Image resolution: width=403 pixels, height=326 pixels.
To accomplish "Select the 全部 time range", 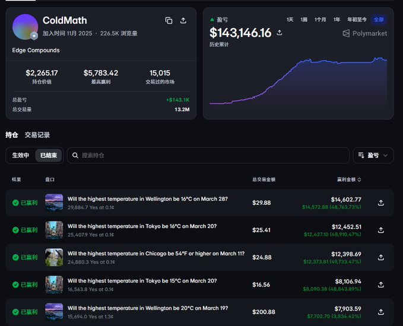I will click(x=379, y=20).
